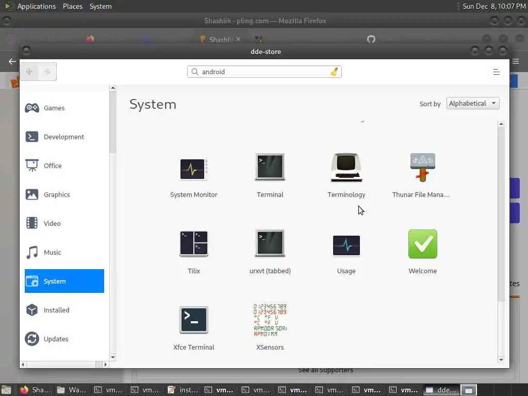Click workspace switcher in bottom panel
The height and width of the screenshot is (396, 528).
point(469,390)
